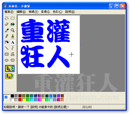The image size is (130, 114).
Task: Choose the Eraser tool
Action: 7,24
